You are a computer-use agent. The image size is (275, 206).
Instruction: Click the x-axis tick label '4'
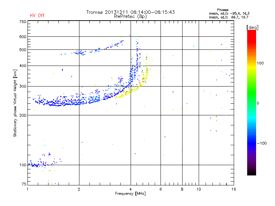click(131, 189)
